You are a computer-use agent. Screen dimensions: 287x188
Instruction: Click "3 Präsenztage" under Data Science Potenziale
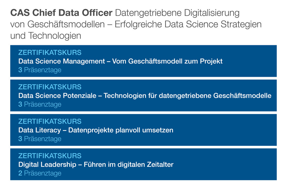40,104
